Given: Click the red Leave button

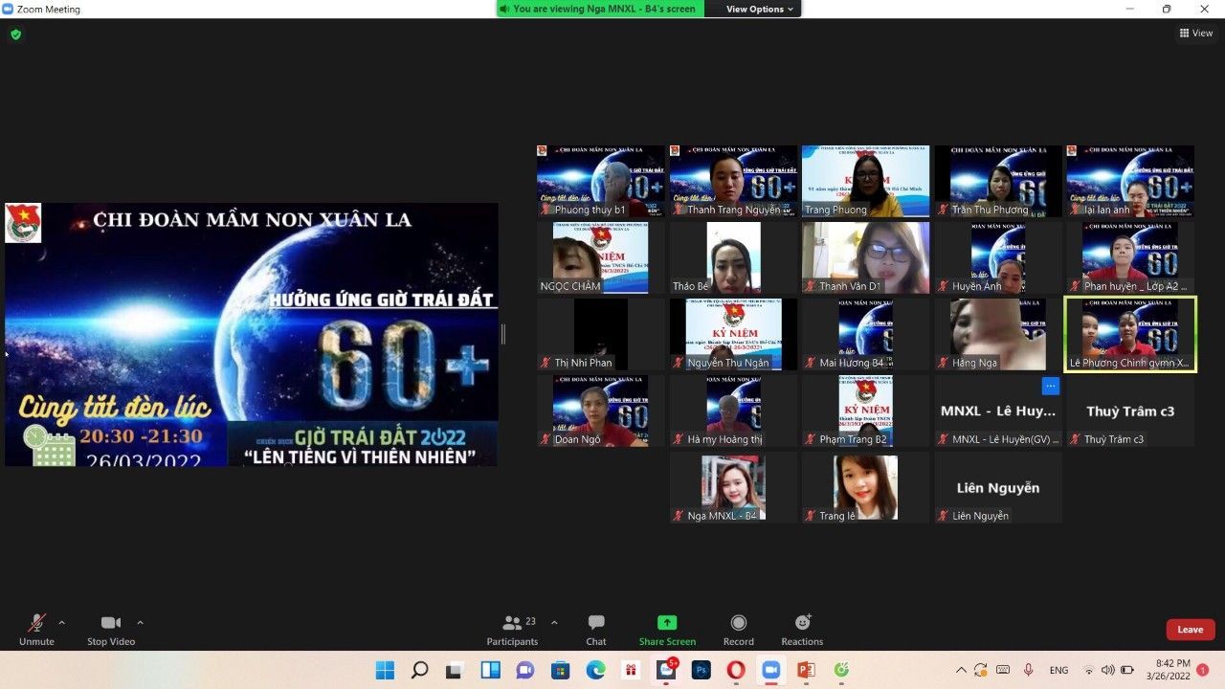Looking at the screenshot, I should coord(1190,630).
